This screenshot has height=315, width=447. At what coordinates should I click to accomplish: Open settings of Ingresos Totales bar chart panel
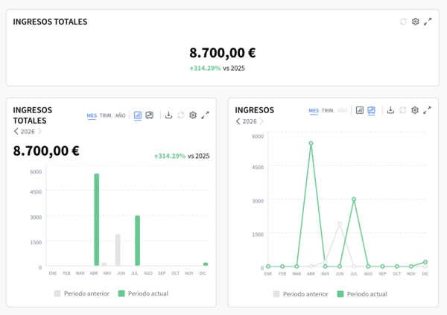(x=192, y=115)
